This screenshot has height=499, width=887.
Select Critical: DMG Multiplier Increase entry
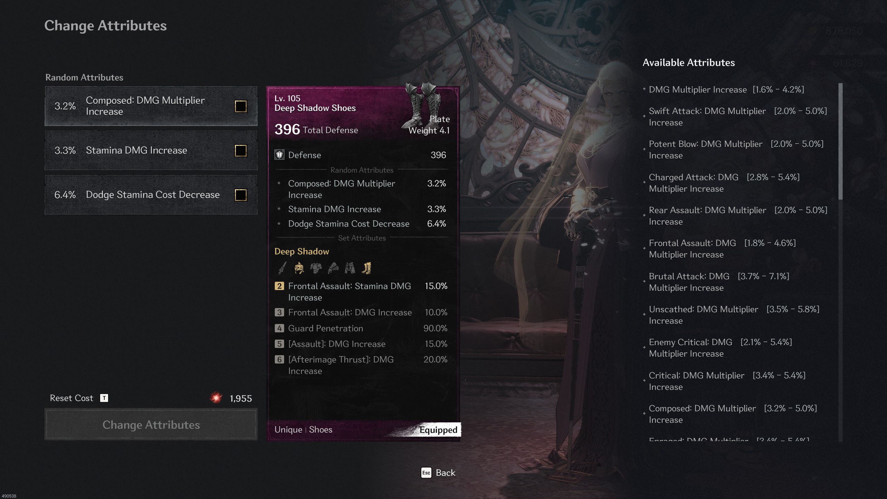[x=727, y=381]
